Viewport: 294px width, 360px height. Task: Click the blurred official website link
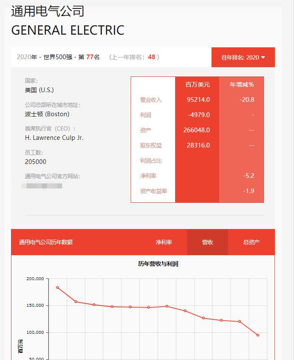coord(42,185)
